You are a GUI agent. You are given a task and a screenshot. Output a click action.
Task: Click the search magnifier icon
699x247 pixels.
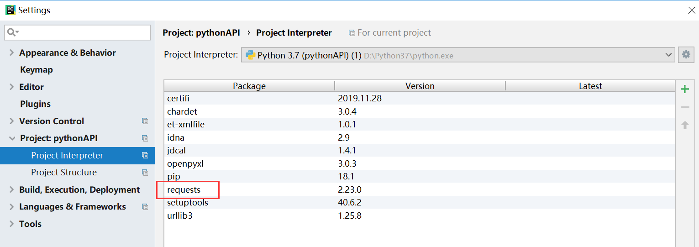[12, 32]
